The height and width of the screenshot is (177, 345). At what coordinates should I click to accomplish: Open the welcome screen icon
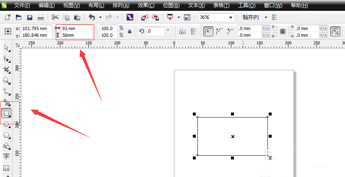(x=187, y=17)
